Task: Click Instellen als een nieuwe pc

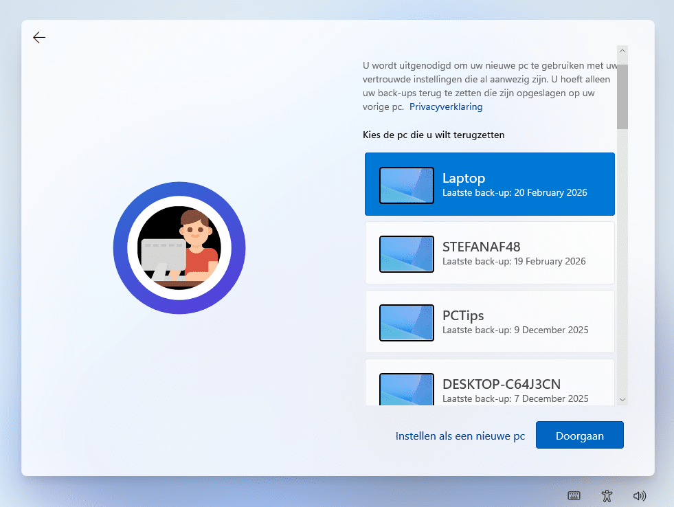Action: 460,435
